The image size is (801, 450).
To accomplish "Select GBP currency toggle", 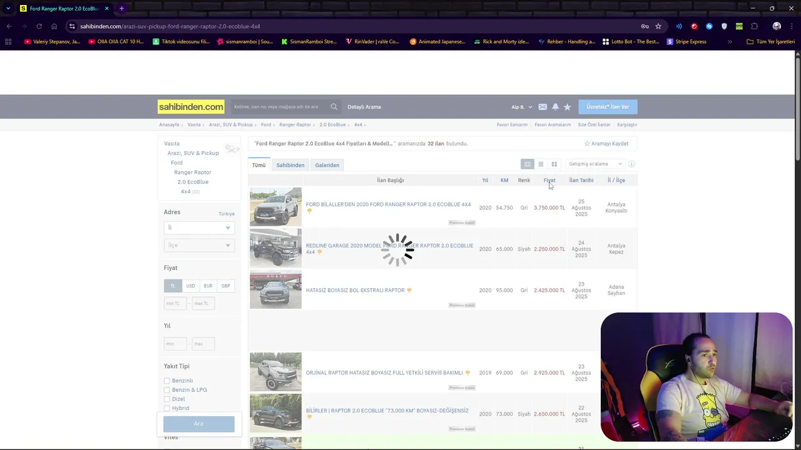I will pos(225,286).
